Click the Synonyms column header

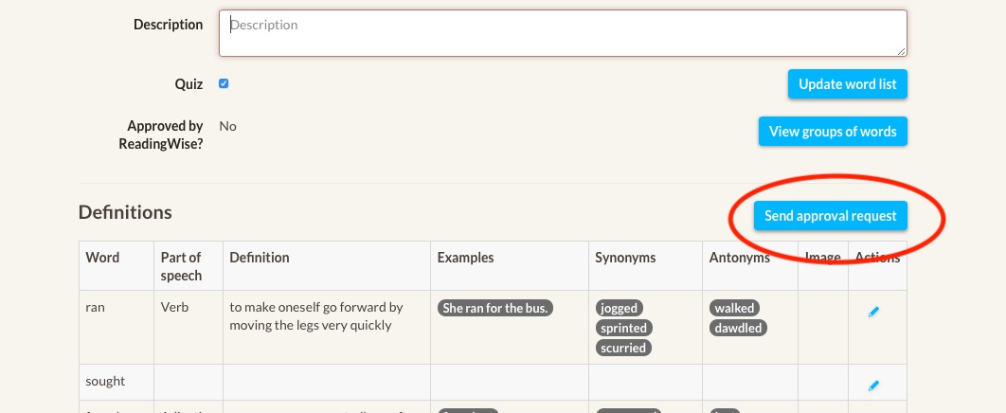pyautogui.click(x=625, y=257)
